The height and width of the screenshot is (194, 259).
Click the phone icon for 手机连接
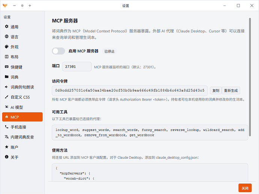[x=7, y=127]
